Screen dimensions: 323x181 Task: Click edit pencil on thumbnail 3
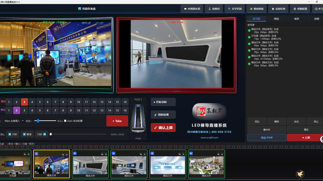[102, 154]
